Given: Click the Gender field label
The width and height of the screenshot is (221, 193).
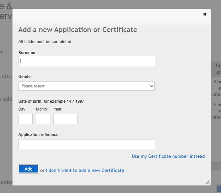Looking at the screenshot, I should tap(25, 77).
